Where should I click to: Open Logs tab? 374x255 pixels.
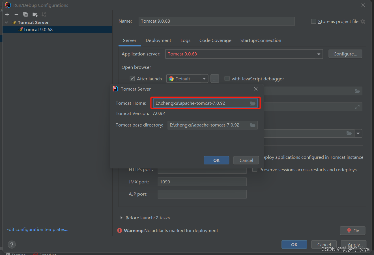click(x=185, y=40)
